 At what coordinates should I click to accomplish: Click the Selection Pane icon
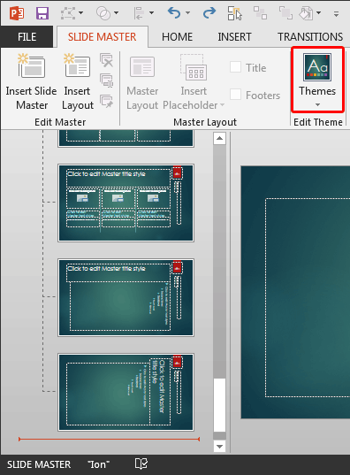tap(234, 13)
